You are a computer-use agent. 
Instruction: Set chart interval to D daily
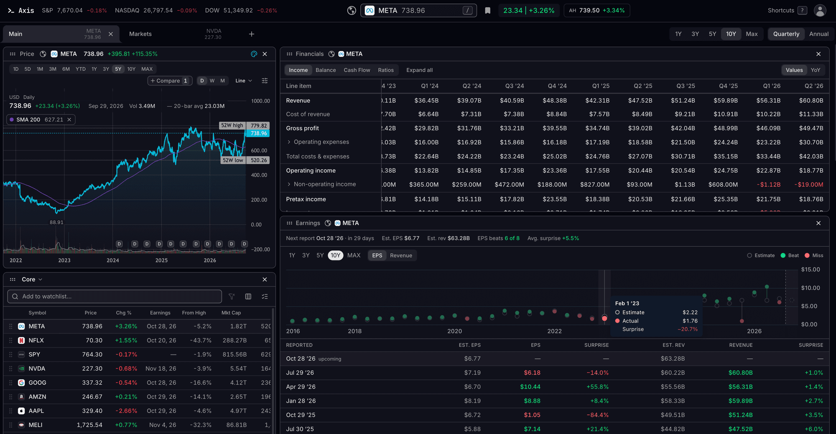click(202, 81)
